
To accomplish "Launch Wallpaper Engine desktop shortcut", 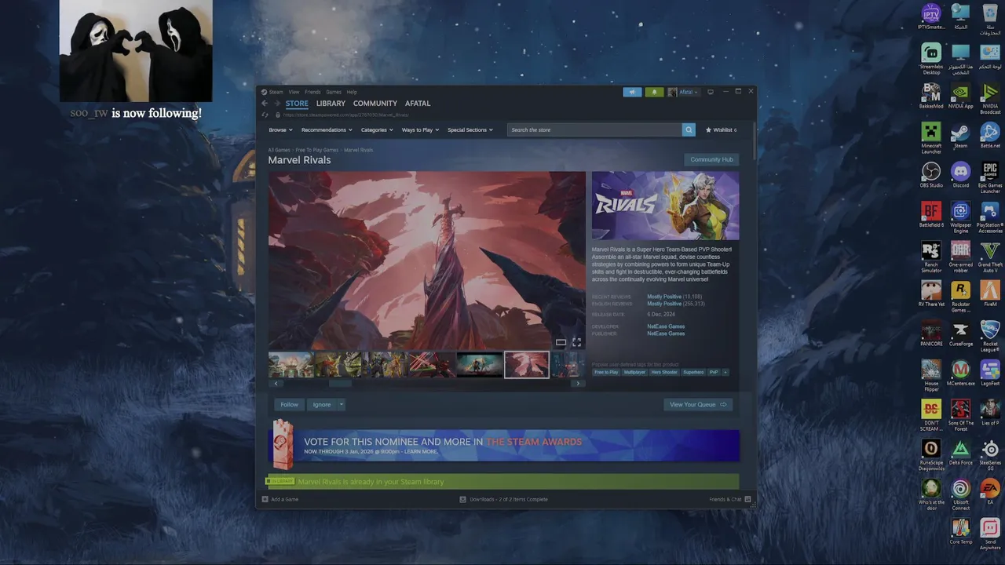I will [x=960, y=217].
